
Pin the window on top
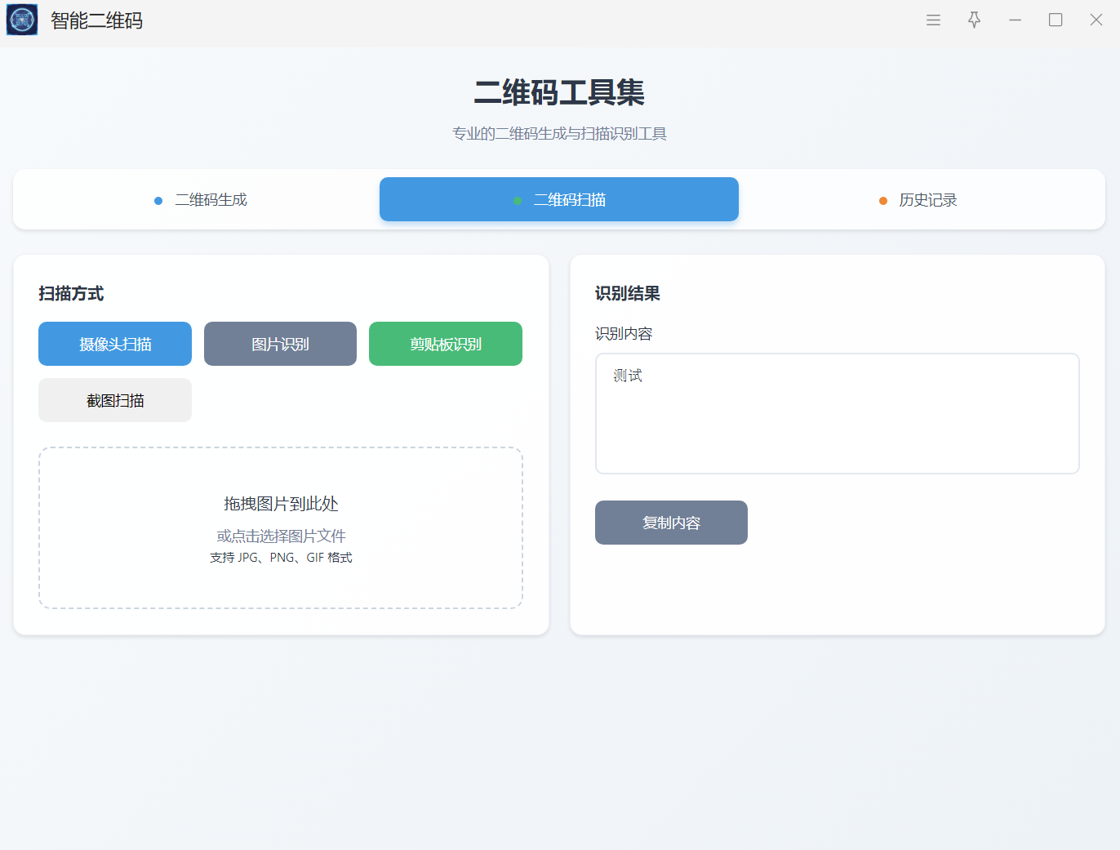(x=974, y=20)
